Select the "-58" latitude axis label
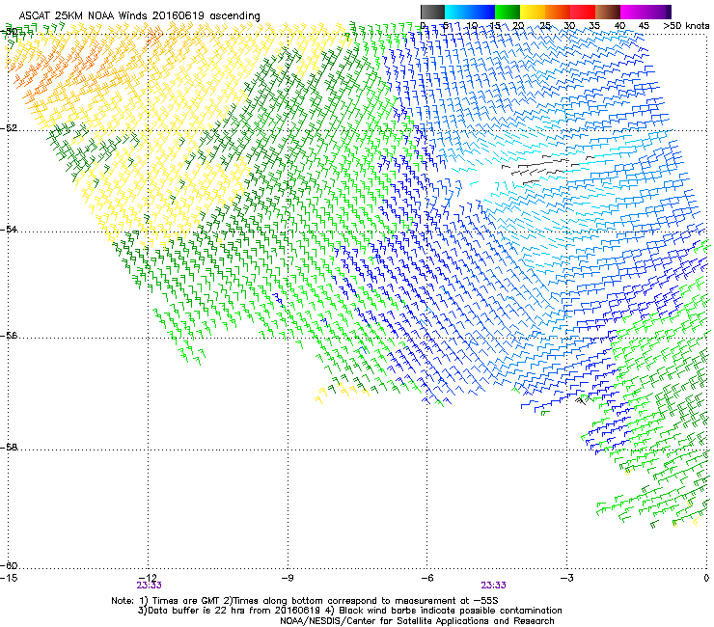Viewport: 714px width, 627px height. point(9,448)
